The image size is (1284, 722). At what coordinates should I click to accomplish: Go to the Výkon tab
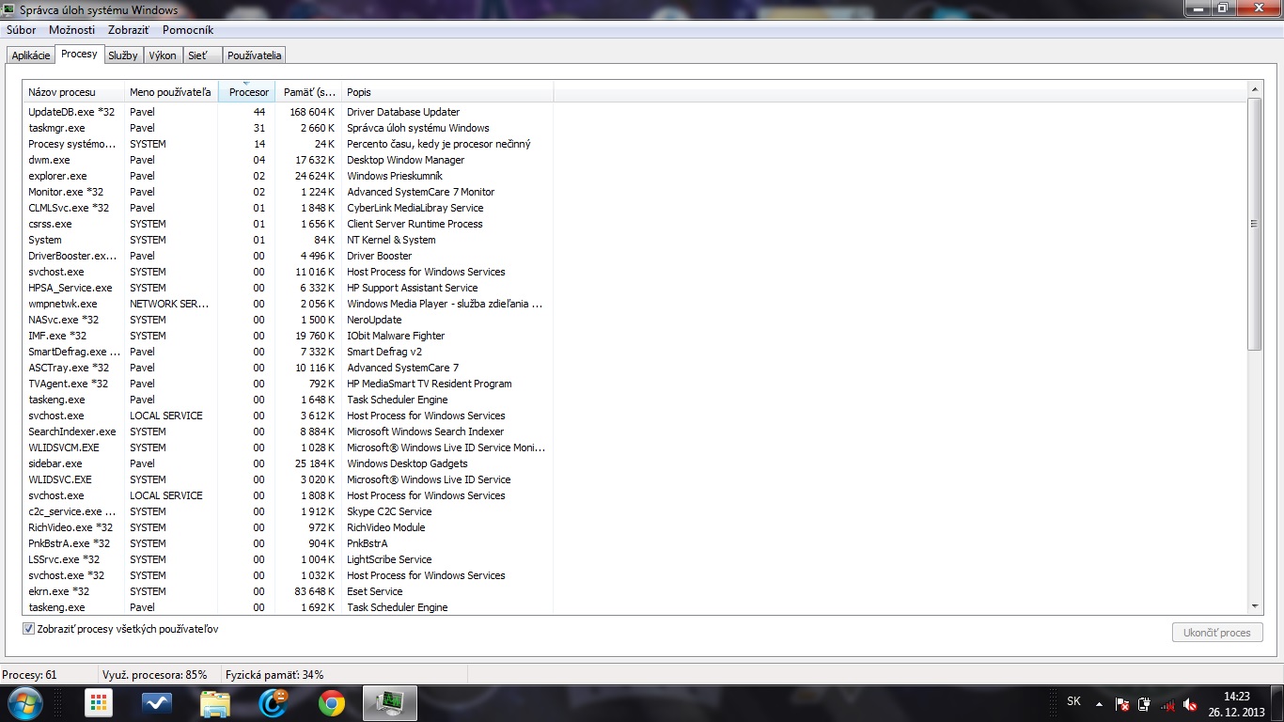[163, 55]
